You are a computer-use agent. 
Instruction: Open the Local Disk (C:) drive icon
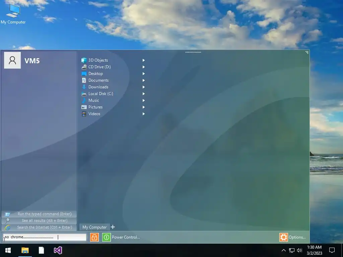click(x=84, y=94)
